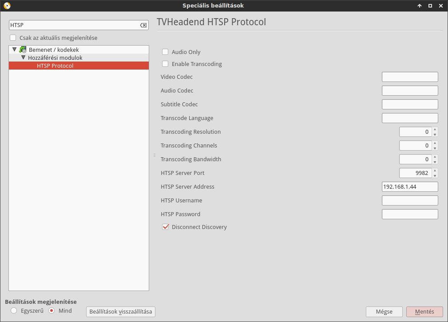Select the Egyszerű radio button

click(x=14, y=310)
